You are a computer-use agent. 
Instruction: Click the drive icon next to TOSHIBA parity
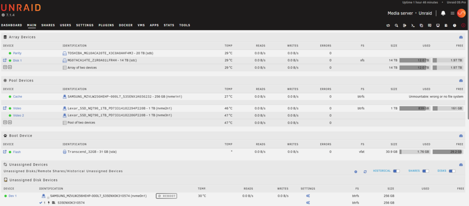(64, 53)
